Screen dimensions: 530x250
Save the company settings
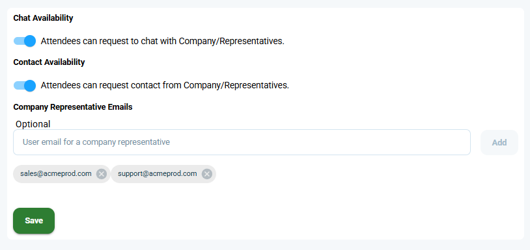34,221
